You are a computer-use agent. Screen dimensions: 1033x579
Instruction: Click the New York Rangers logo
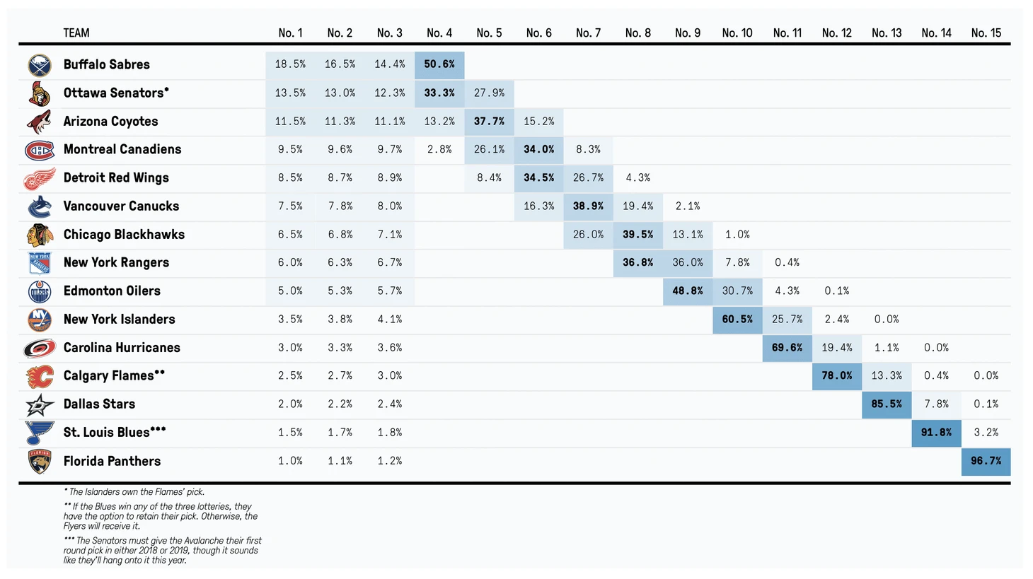click(x=40, y=263)
